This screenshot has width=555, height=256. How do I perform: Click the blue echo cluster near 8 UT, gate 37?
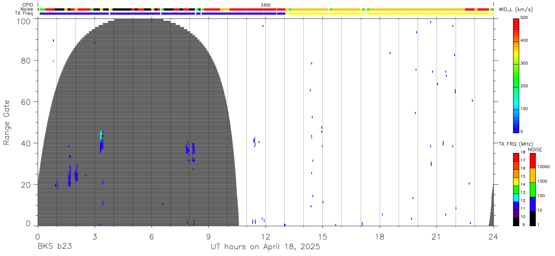(x=187, y=149)
